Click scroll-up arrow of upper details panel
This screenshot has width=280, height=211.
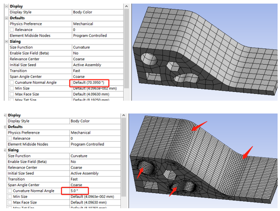coord(126,7)
